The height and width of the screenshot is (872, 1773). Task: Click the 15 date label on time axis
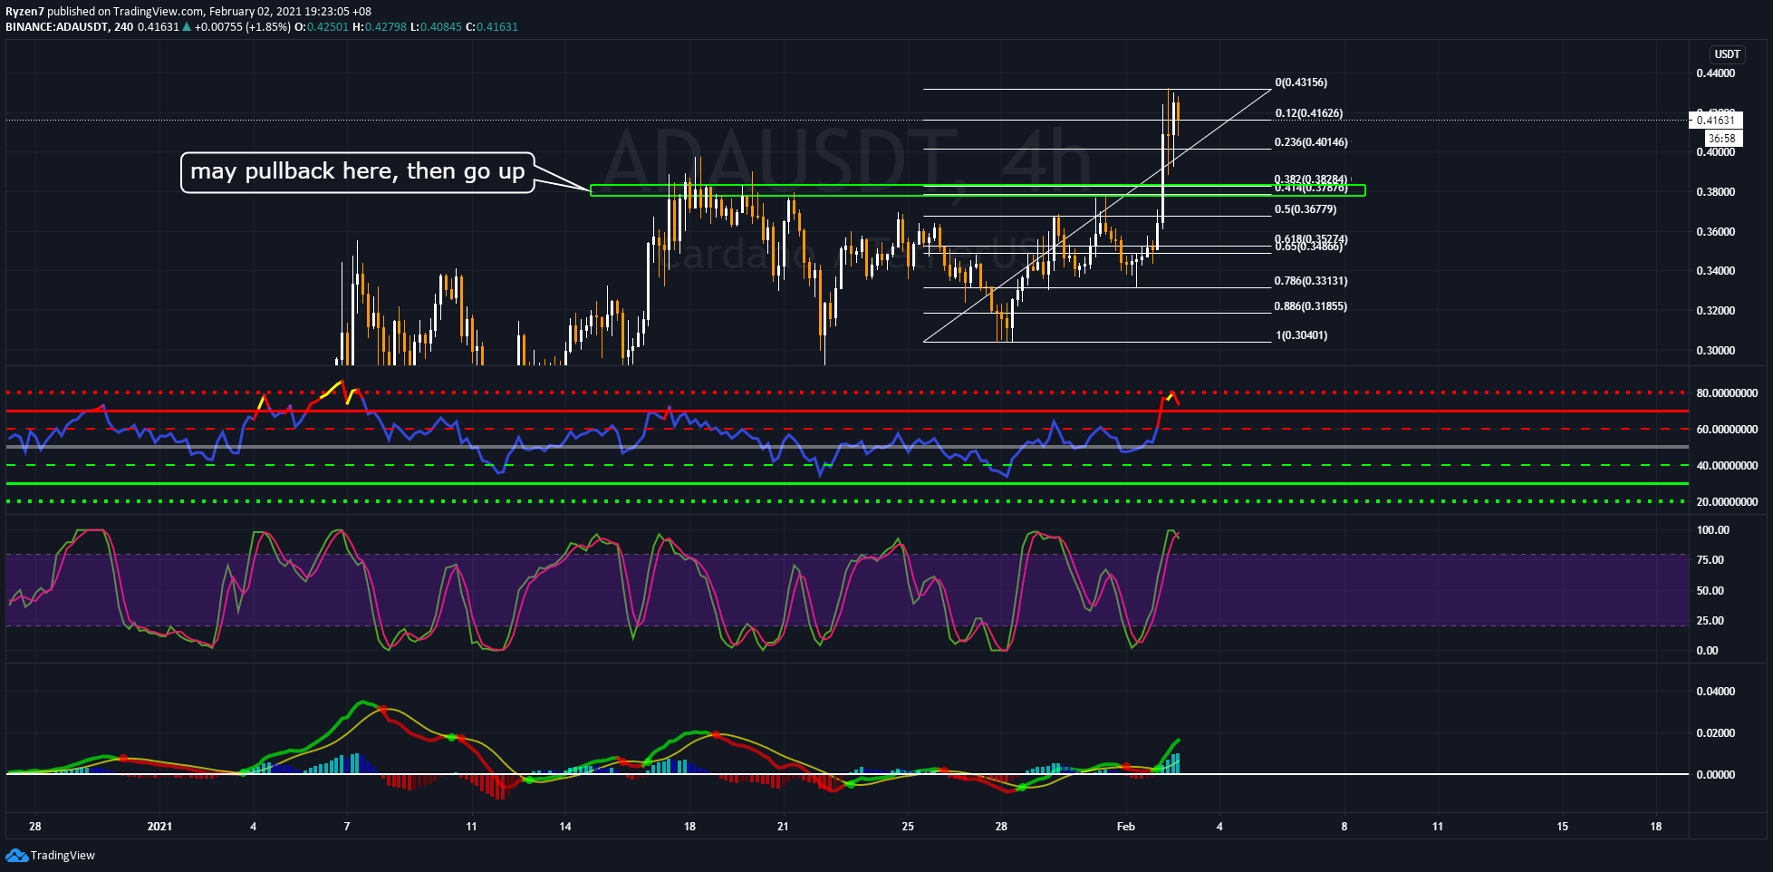[x=1563, y=827]
